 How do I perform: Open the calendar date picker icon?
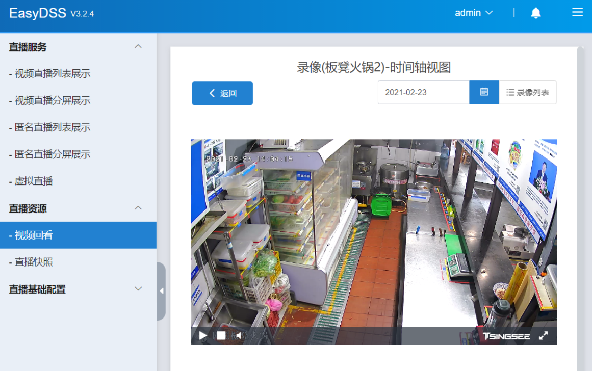click(483, 92)
